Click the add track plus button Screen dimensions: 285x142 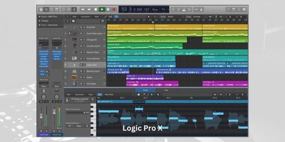click(x=67, y=21)
